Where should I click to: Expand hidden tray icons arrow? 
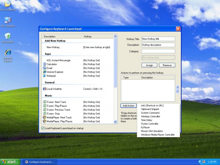tap(200, 162)
